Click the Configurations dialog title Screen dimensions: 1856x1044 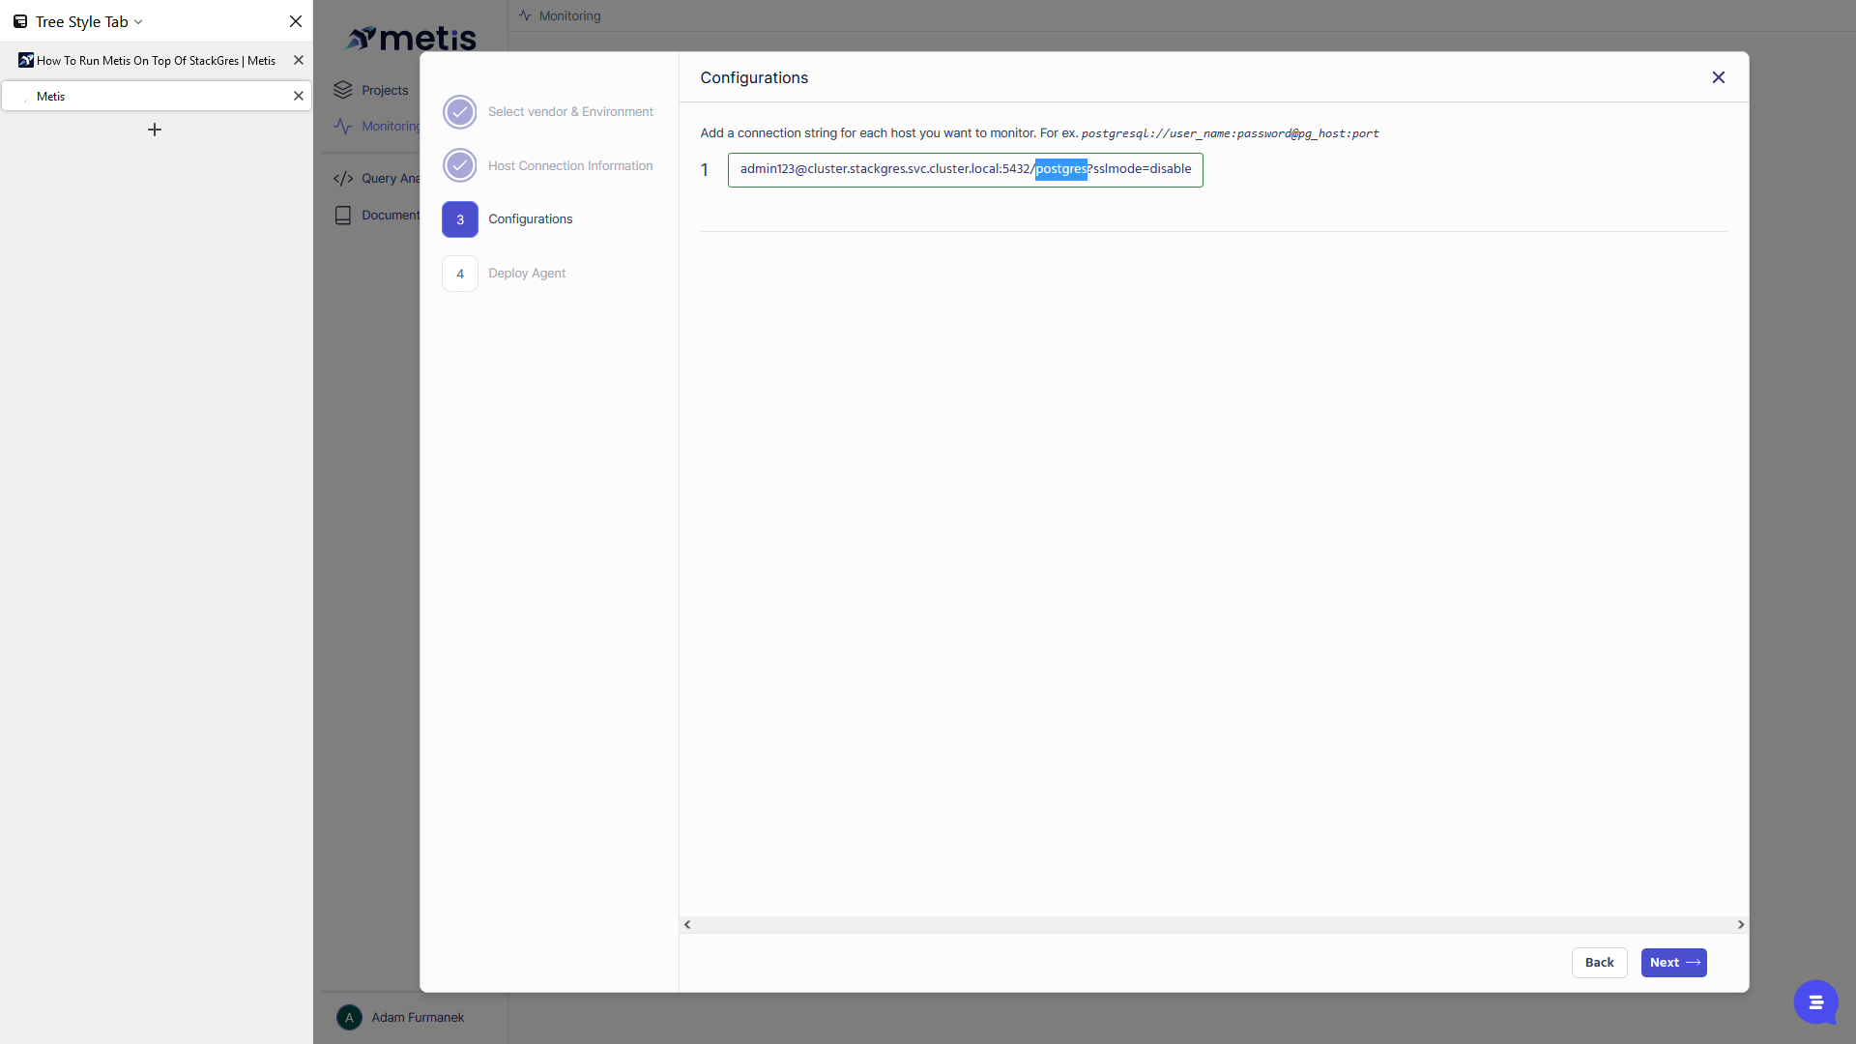754,78
